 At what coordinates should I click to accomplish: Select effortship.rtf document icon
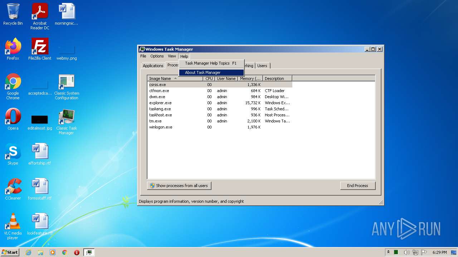[x=40, y=154]
